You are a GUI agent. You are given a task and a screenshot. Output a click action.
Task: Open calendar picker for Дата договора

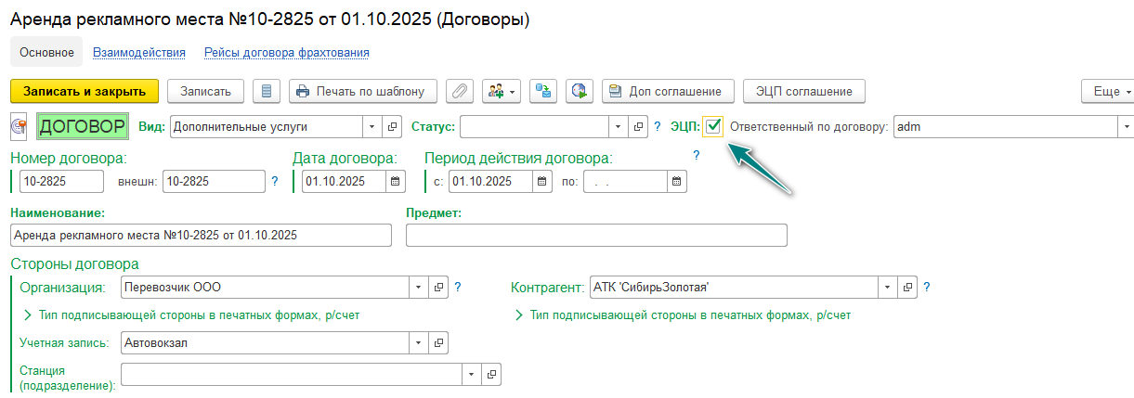pyautogui.click(x=395, y=181)
